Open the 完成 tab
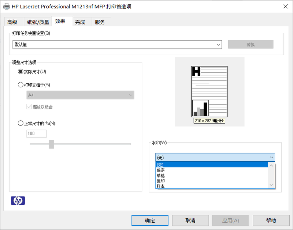The image size is (293, 230). [x=80, y=22]
